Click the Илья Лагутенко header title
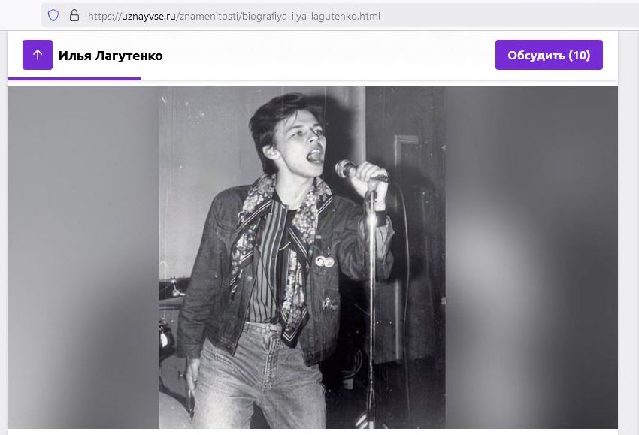This screenshot has height=435, width=639. (x=111, y=55)
